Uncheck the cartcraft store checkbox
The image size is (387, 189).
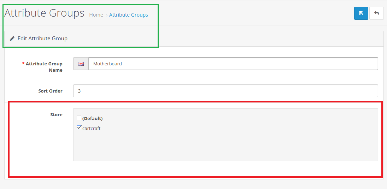pyautogui.click(x=79, y=128)
